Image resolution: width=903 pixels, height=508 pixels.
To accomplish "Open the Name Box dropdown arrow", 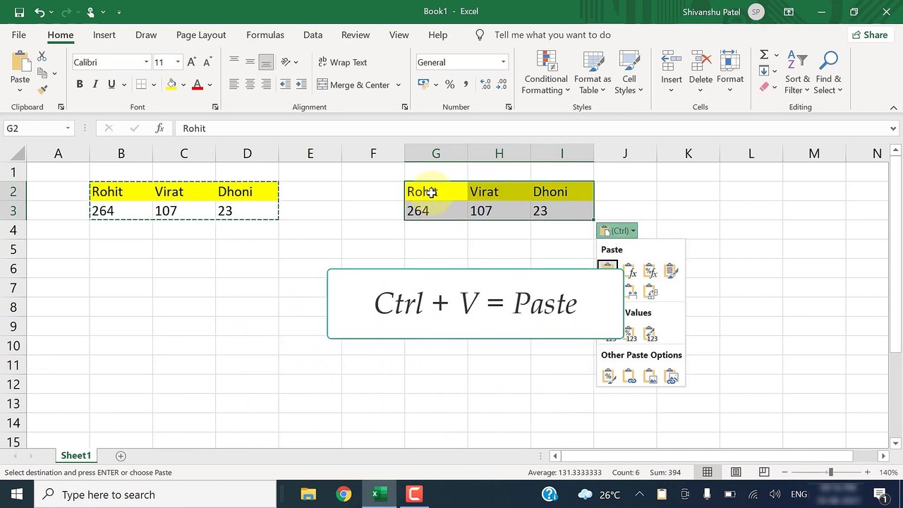I will [x=68, y=128].
